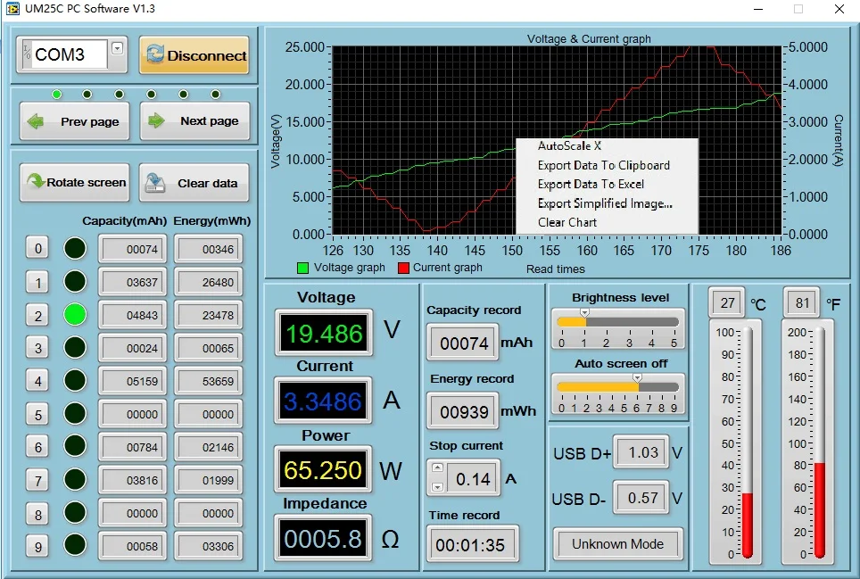
Task: Click the Celsius thermometer gauge
Action: pos(747,442)
